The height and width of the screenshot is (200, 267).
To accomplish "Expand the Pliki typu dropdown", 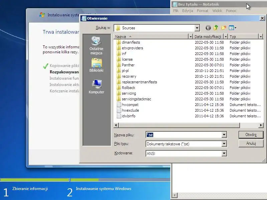I will coord(224,144).
